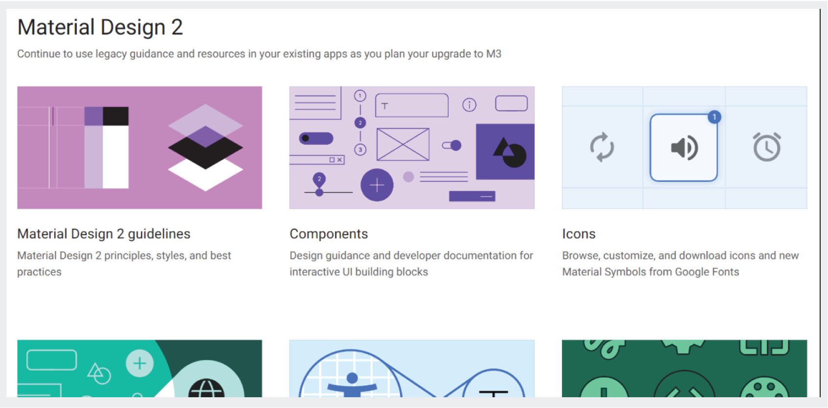Viewport: 828px width, 408px height.
Task: Click the sync arrows icon in Icons card
Action: coord(602,147)
